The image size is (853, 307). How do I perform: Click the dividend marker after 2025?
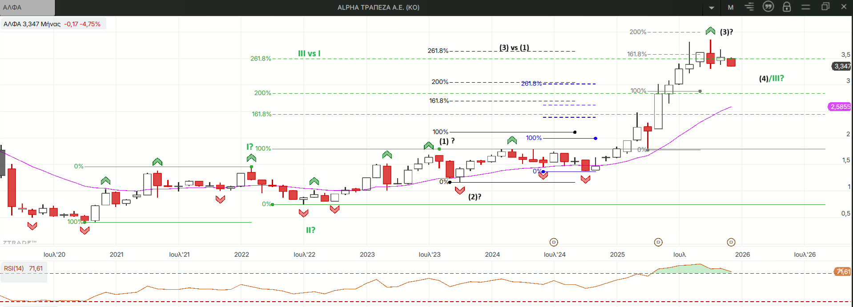[658, 242]
